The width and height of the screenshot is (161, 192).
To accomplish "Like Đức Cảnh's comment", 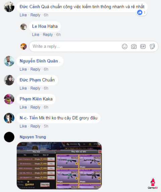I will point(23,15).
